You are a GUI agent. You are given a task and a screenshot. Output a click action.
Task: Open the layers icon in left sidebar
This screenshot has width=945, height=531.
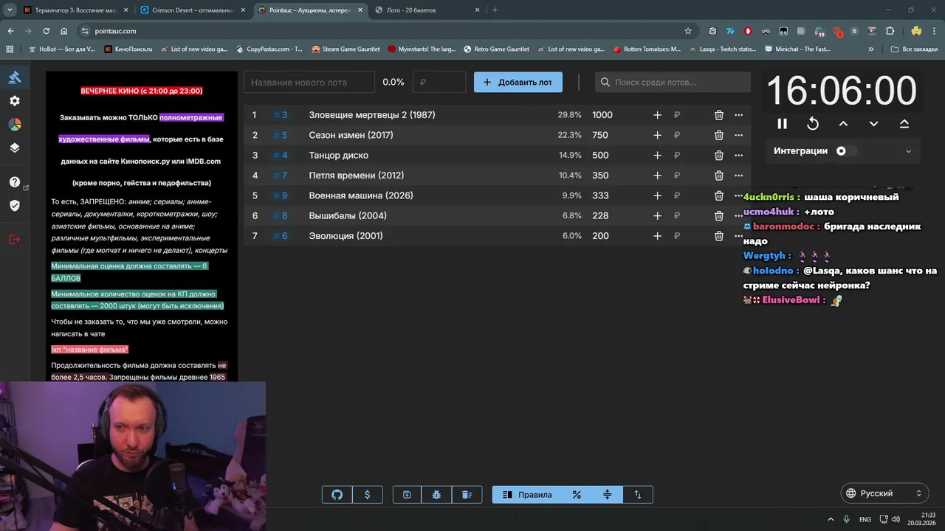tap(15, 147)
